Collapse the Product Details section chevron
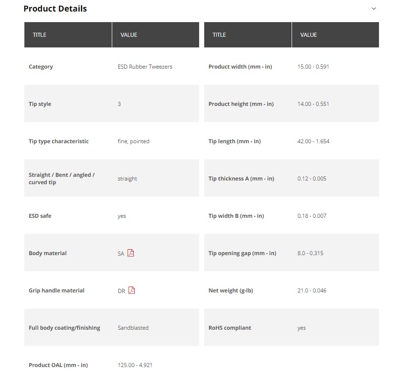This screenshot has width=396, height=385. point(374,9)
